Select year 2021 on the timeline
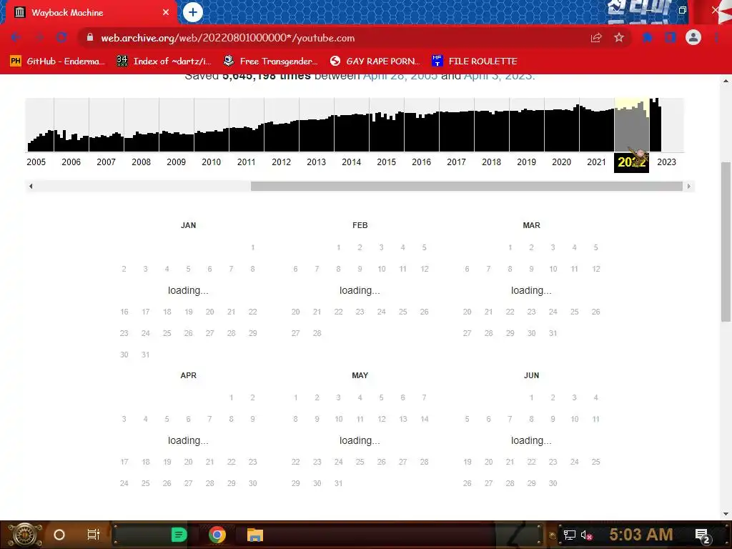Image resolution: width=732 pixels, height=549 pixels. point(597,162)
